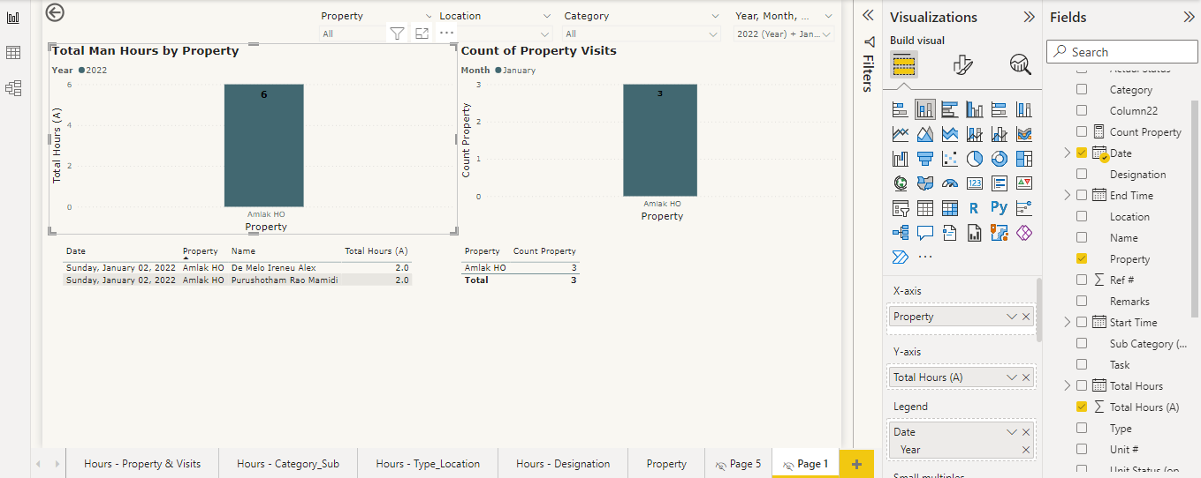Uncheck the Total Hours (A) checkbox
This screenshot has width=1201, height=478.
tap(1082, 407)
